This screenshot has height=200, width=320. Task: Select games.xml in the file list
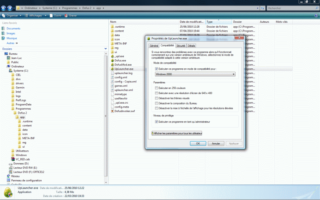(x=119, y=86)
